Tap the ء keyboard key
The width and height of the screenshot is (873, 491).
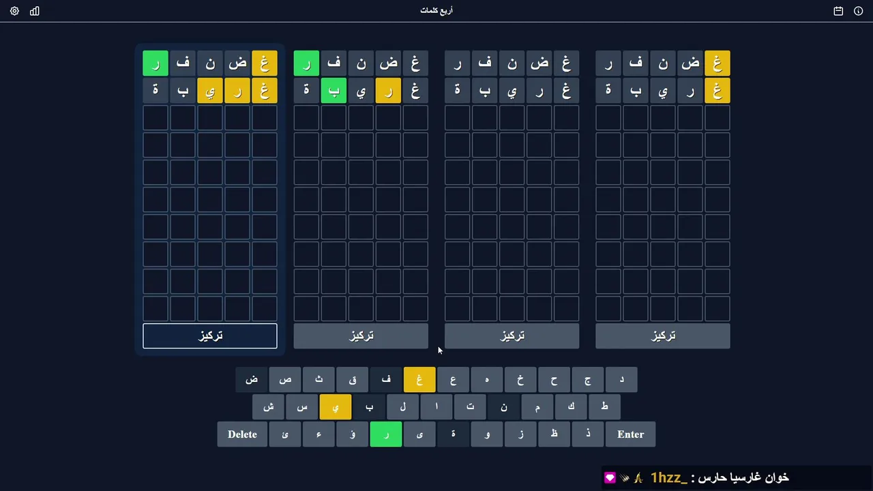pos(319,434)
